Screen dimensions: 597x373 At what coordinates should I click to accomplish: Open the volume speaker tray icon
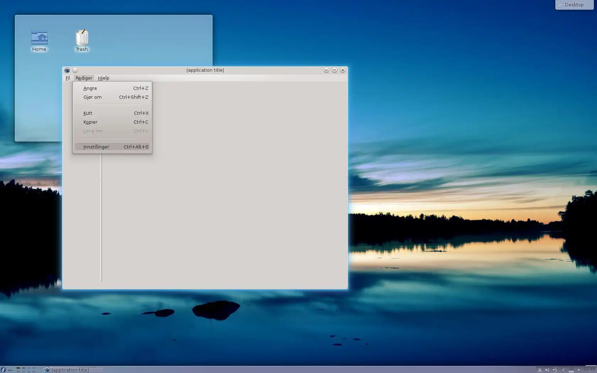tap(547, 370)
